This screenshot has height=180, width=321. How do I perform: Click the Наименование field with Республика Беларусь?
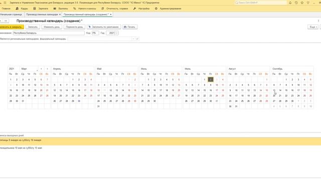tap(49, 33)
